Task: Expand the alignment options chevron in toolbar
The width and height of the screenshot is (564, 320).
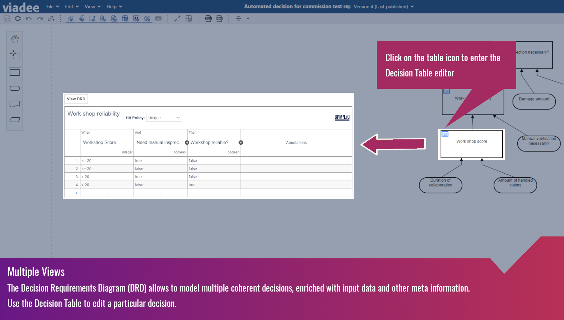Action: click(x=248, y=18)
